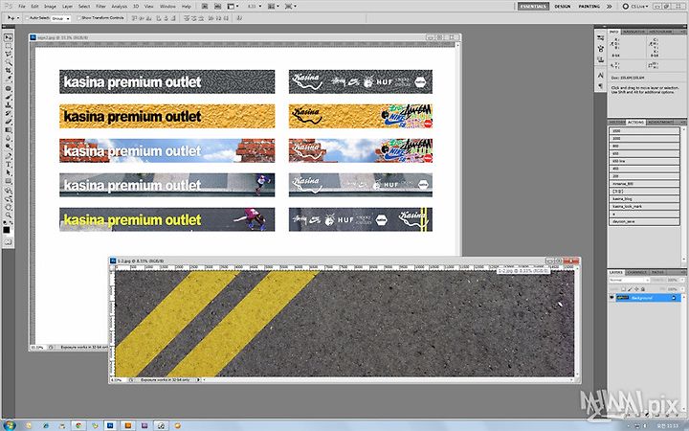Select the Crop tool
This screenshot has width=689, height=431.
pos(9,71)
